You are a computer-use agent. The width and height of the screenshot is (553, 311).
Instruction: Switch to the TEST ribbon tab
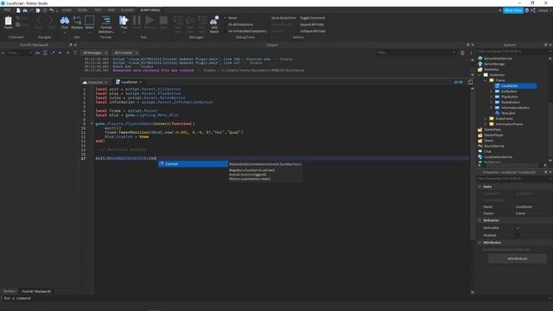98,10
